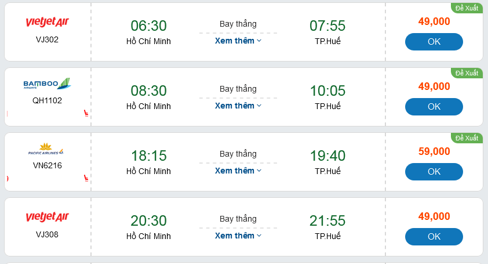Click the Đề Xuất badge on the 06:30 flight
This screenshot has width=488, height=264.
tap(467, 8)
